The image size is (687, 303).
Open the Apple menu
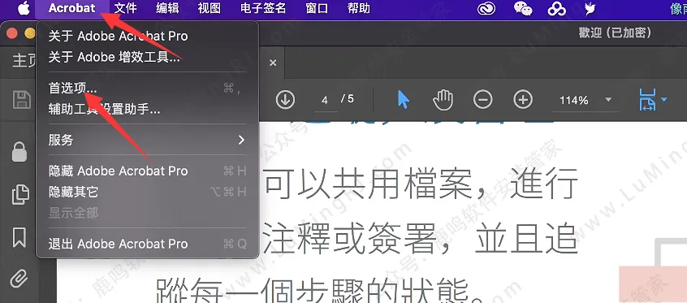[24, 8]
